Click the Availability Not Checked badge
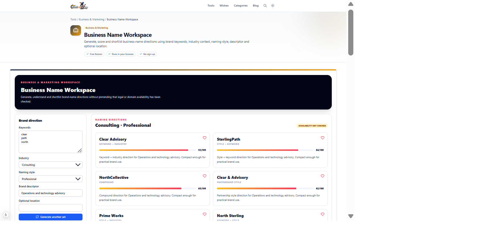 pos(312,126)
